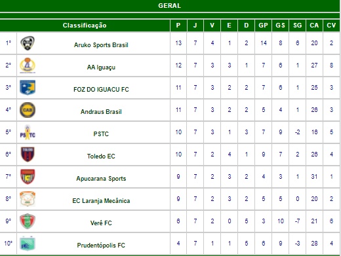Screen dimensions: 341x256
Task: Open the GERAL standings tab header
Action: click(170, 6)
